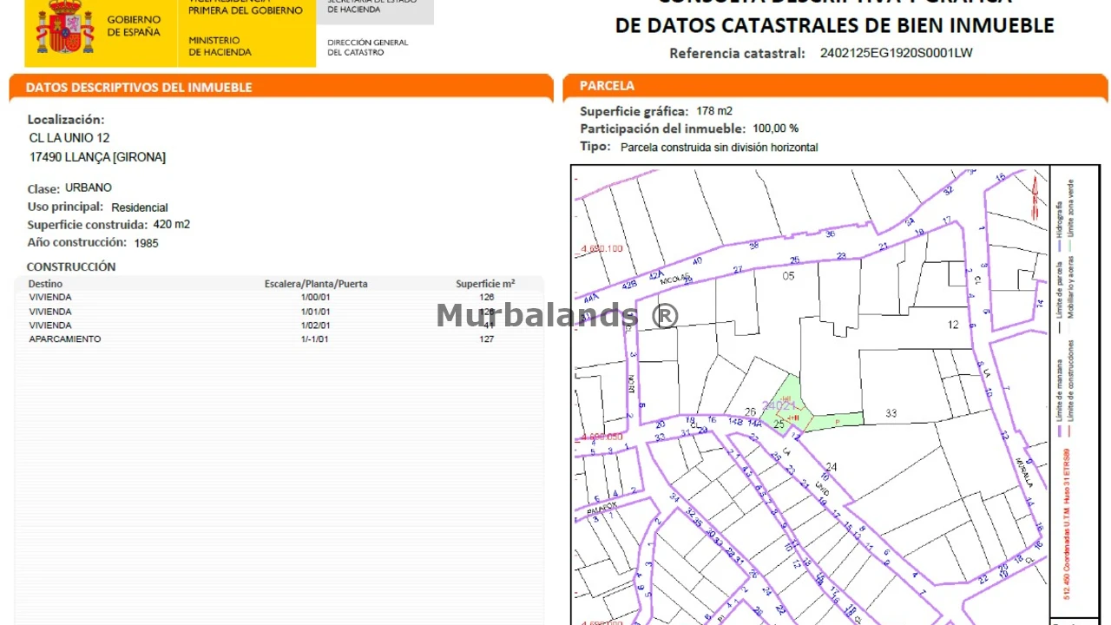Open the Parcela section header
1111x625 pixels.
607,86
